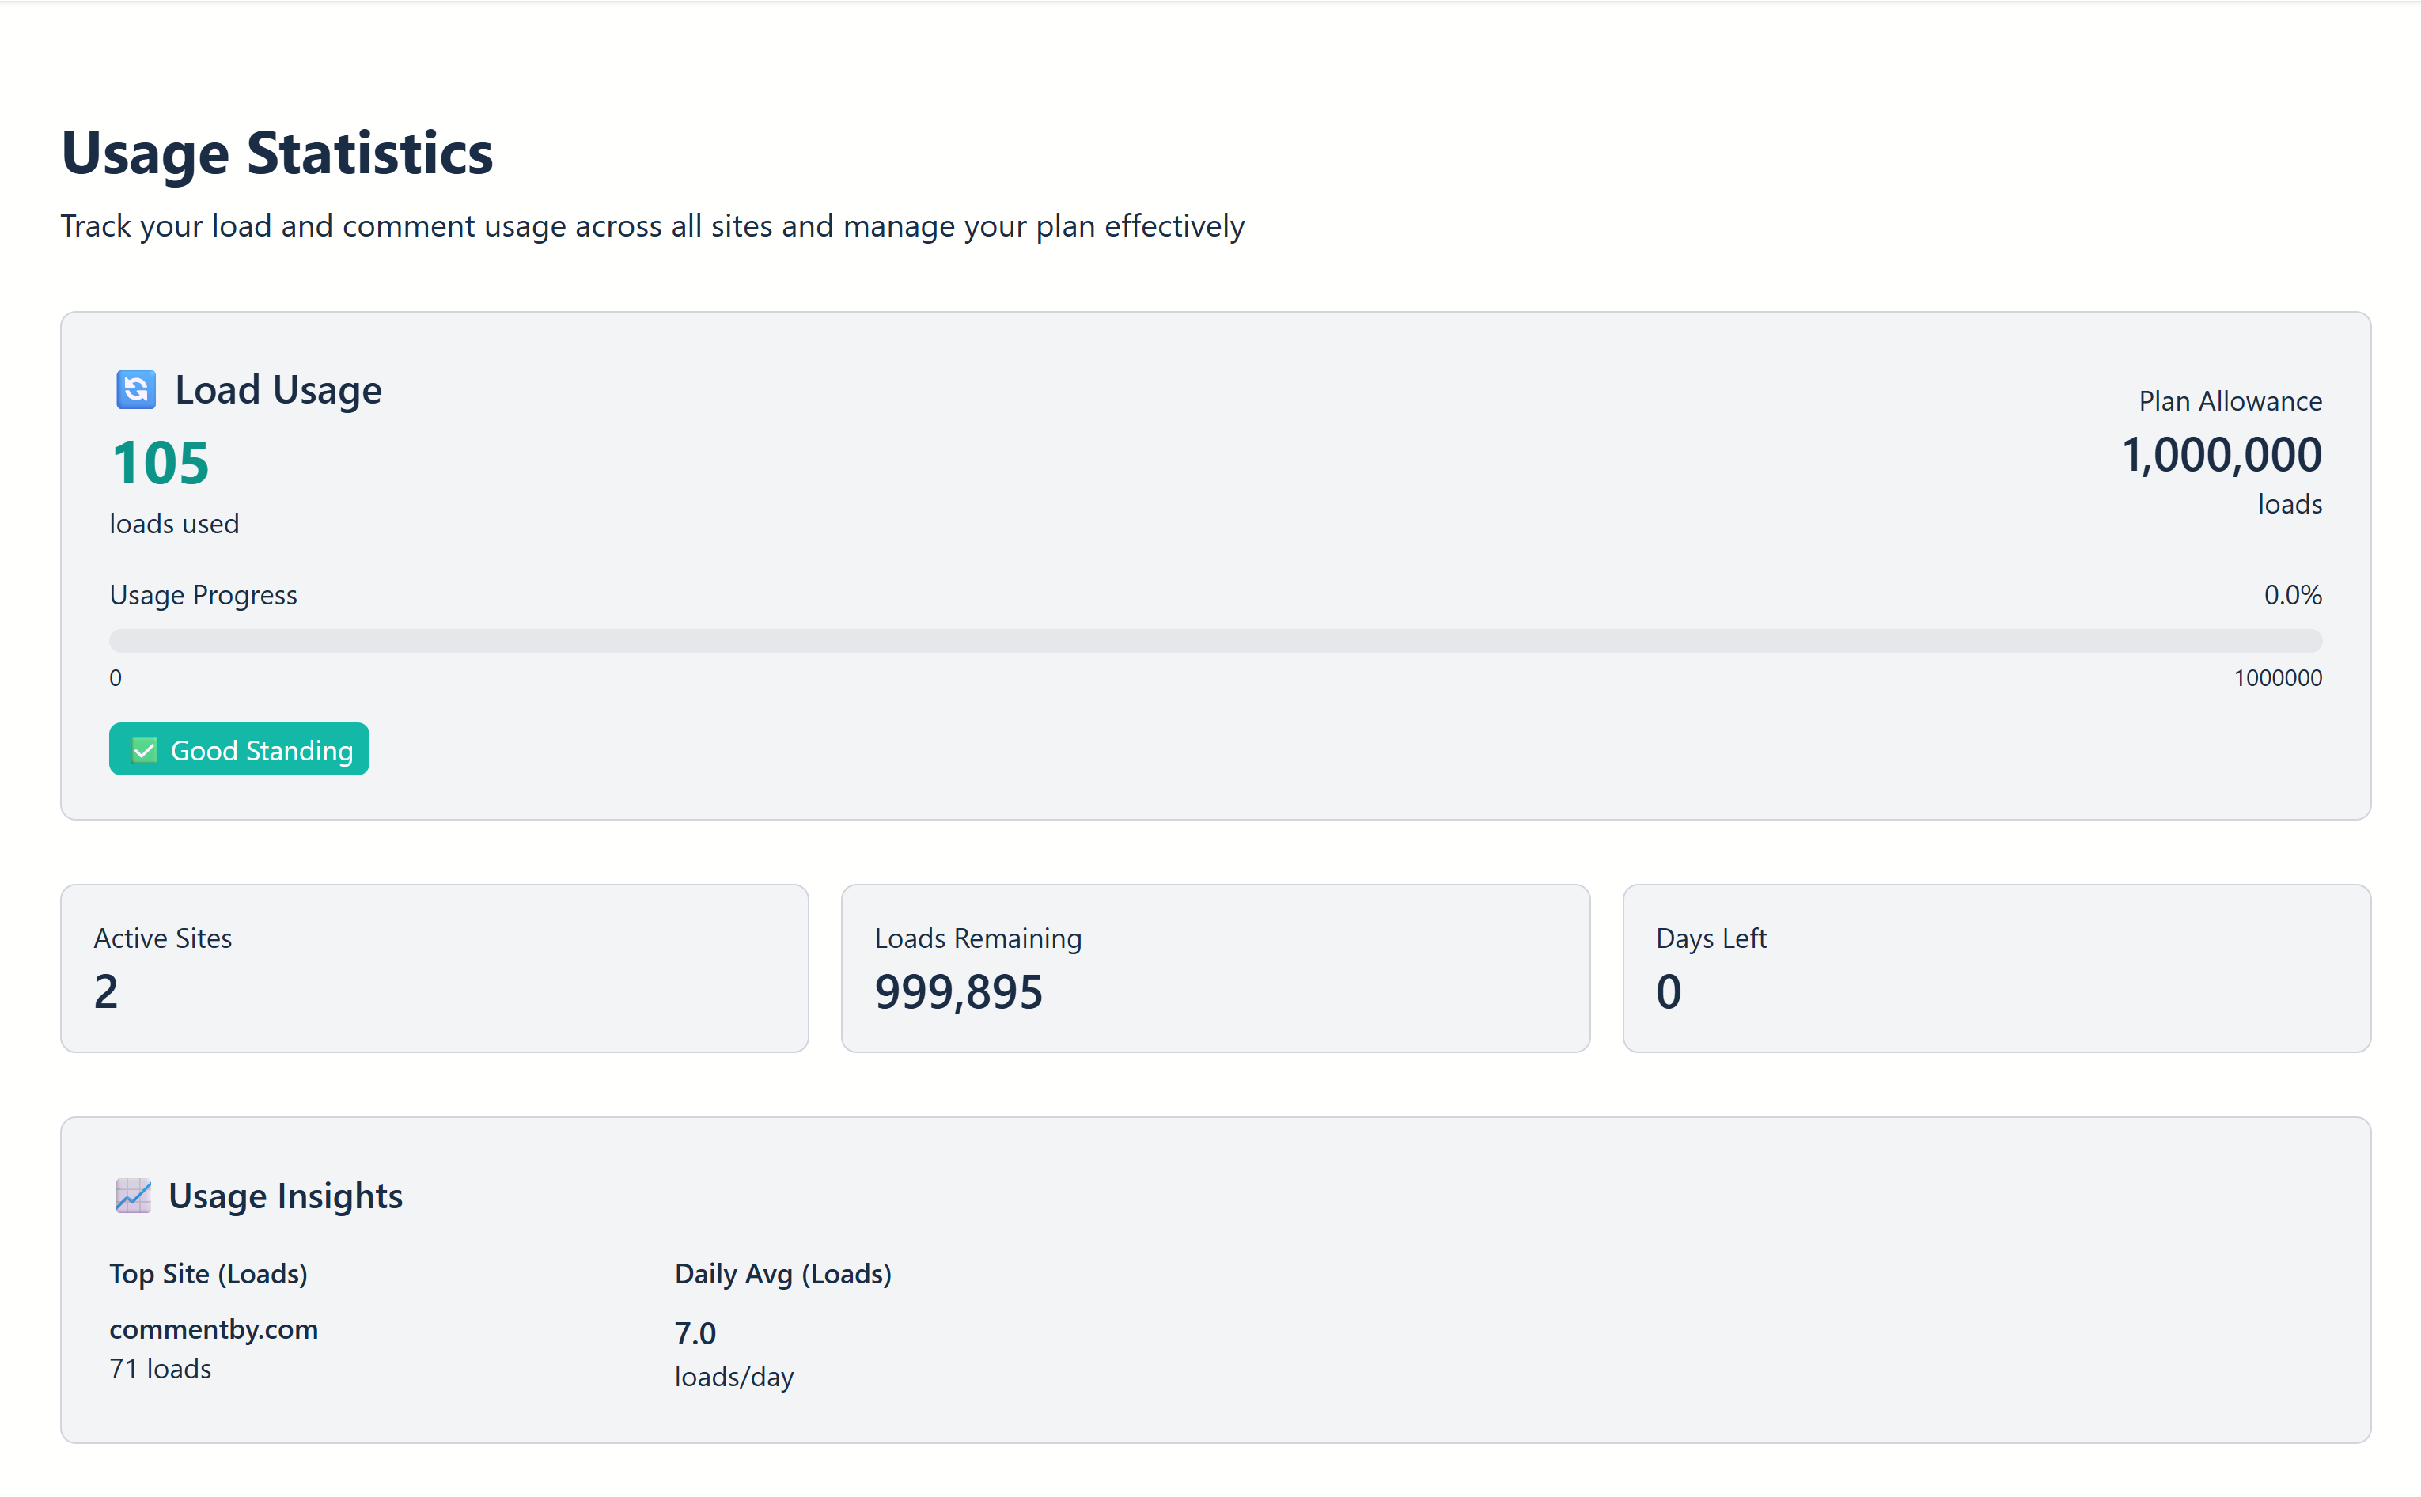Click the Days Left card

tap(1995, 968)
